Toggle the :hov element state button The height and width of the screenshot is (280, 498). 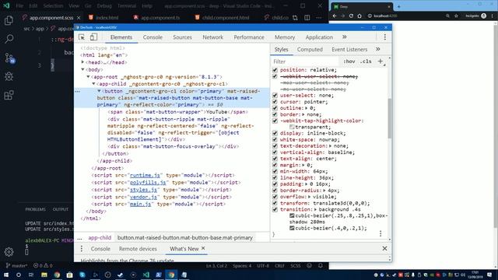(349, 61)
